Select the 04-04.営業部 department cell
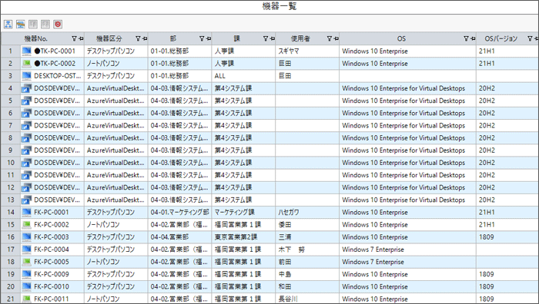Screen dimensions: 539x304 tap(179, 236)
